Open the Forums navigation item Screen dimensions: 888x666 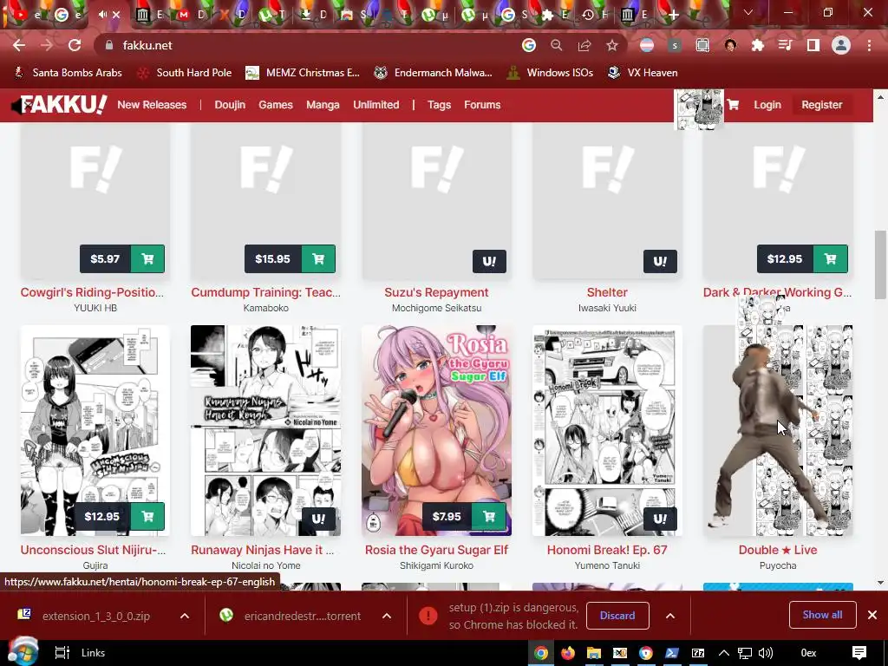click(482, 105)
